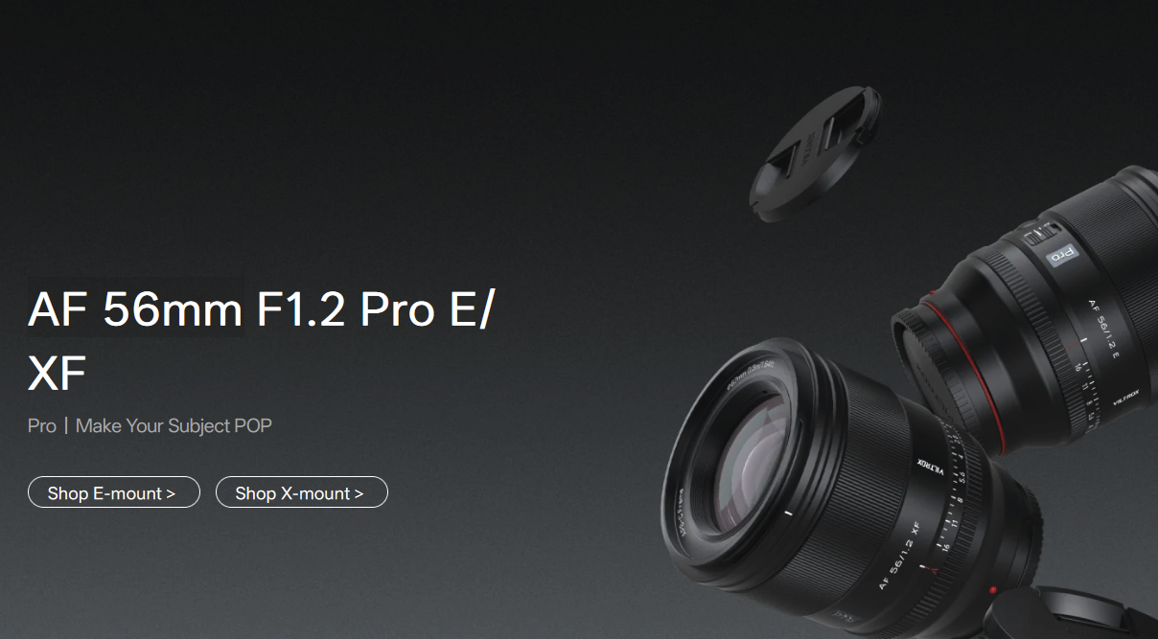Click the XF line of the heading
This screenshot has height=639, width=1158.
pos(58,373)
